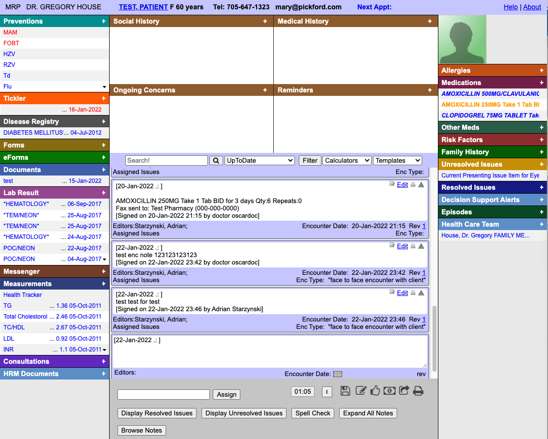Click the notes list vertical scrollbar
Image resolution: width=548 pixels, height=439 pixels.
(433, 339)
